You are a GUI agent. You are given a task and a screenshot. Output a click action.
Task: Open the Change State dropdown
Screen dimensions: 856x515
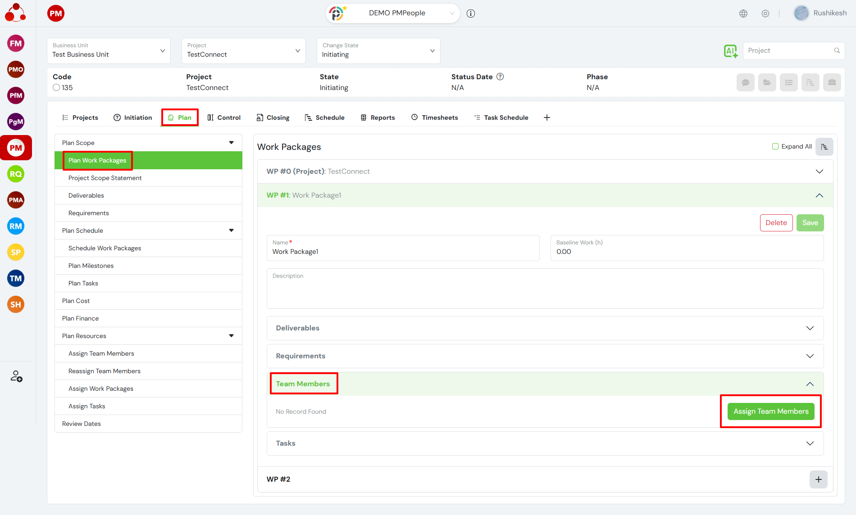378,51
